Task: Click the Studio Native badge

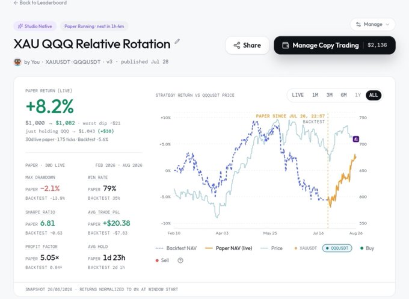Action: point(35,26)
